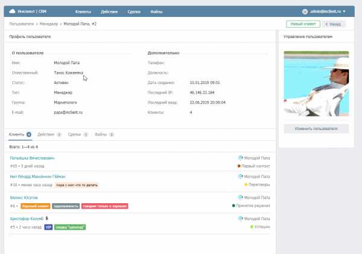
Task: Open client Пальяшка Вячеславович
Action: pyautogui.click(x=32, y=158)
